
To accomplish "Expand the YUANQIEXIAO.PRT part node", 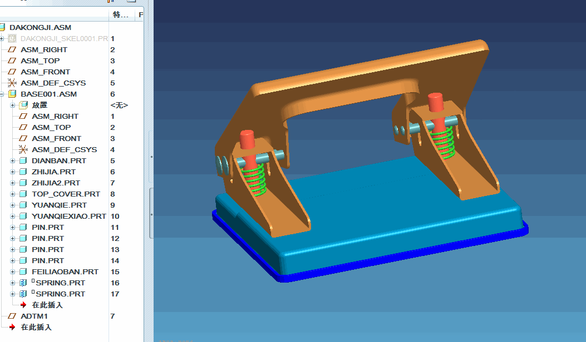I will pos(13,216).
